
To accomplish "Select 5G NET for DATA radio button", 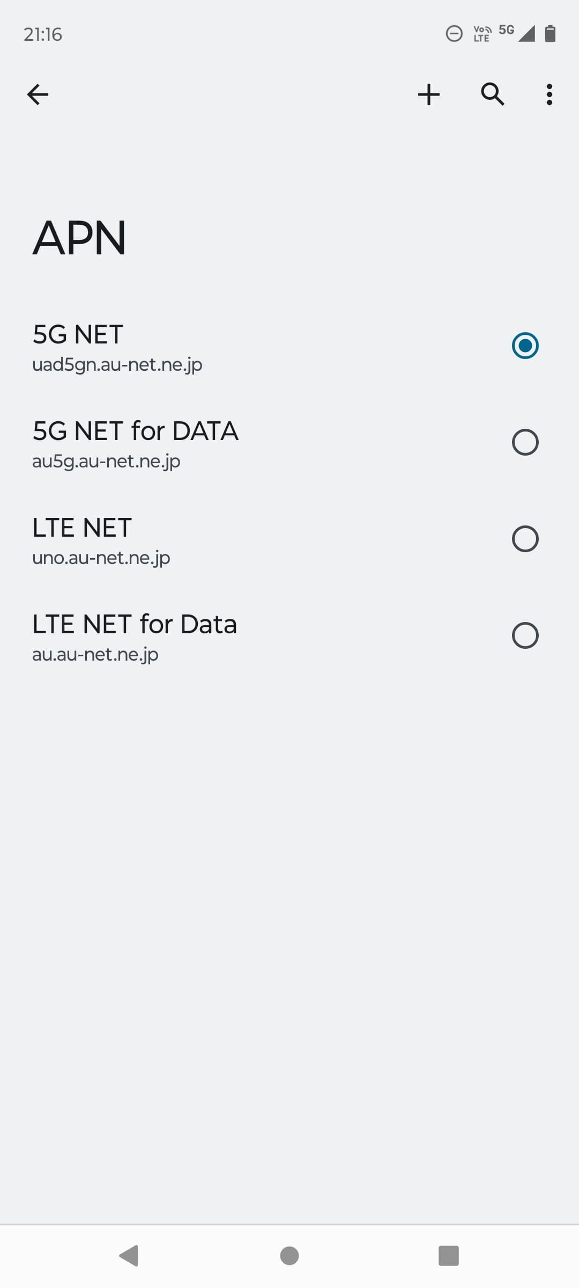I will (525, 442).
